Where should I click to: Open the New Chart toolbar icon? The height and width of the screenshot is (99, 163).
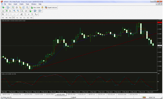(x=3, y=7)
